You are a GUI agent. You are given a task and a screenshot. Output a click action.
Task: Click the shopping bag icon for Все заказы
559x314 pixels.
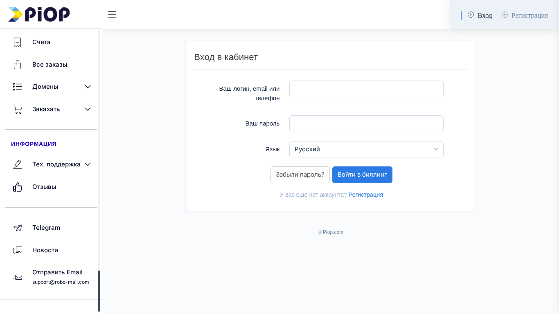[17, 65]
